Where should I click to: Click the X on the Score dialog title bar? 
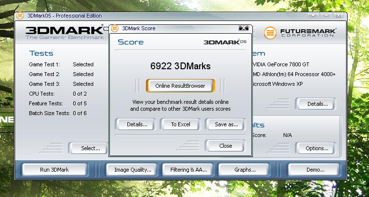tap(244, 28)
